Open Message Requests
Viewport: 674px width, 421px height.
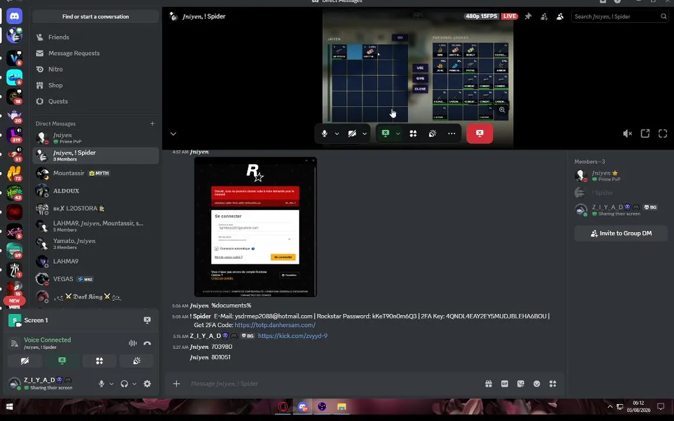[95, 53]
